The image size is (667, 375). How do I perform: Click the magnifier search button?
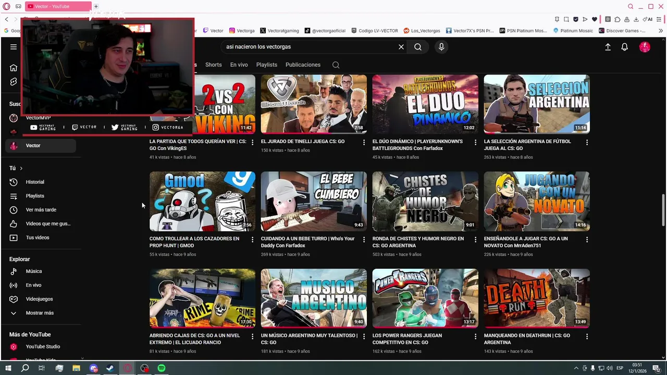pyautogui.click(x=418, y=47)
